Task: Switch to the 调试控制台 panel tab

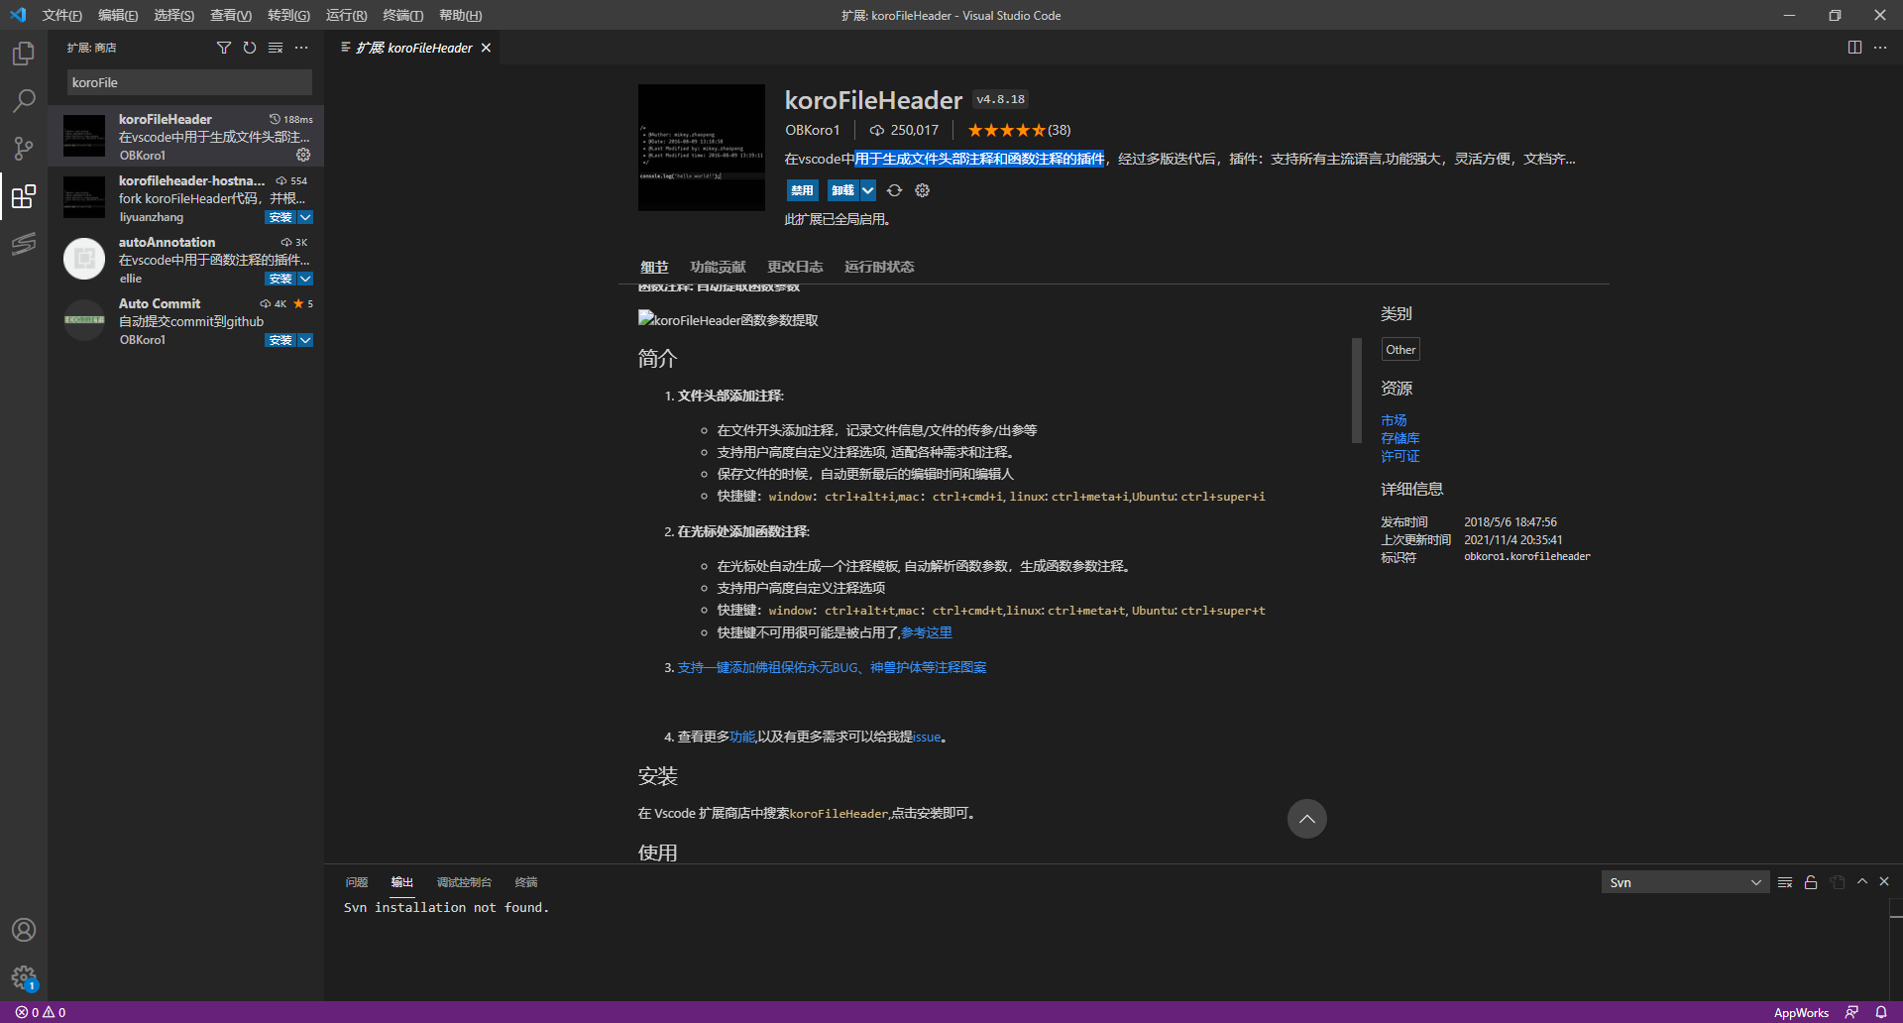Action: (x=464, y=882)
